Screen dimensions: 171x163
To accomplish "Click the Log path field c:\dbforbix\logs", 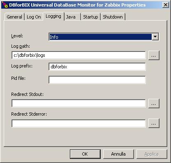I will (79, 55).
